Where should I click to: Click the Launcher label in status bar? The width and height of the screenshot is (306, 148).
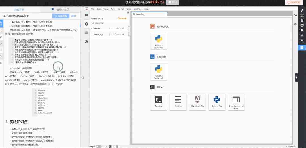pyautogui.click(x=291, y=147)
